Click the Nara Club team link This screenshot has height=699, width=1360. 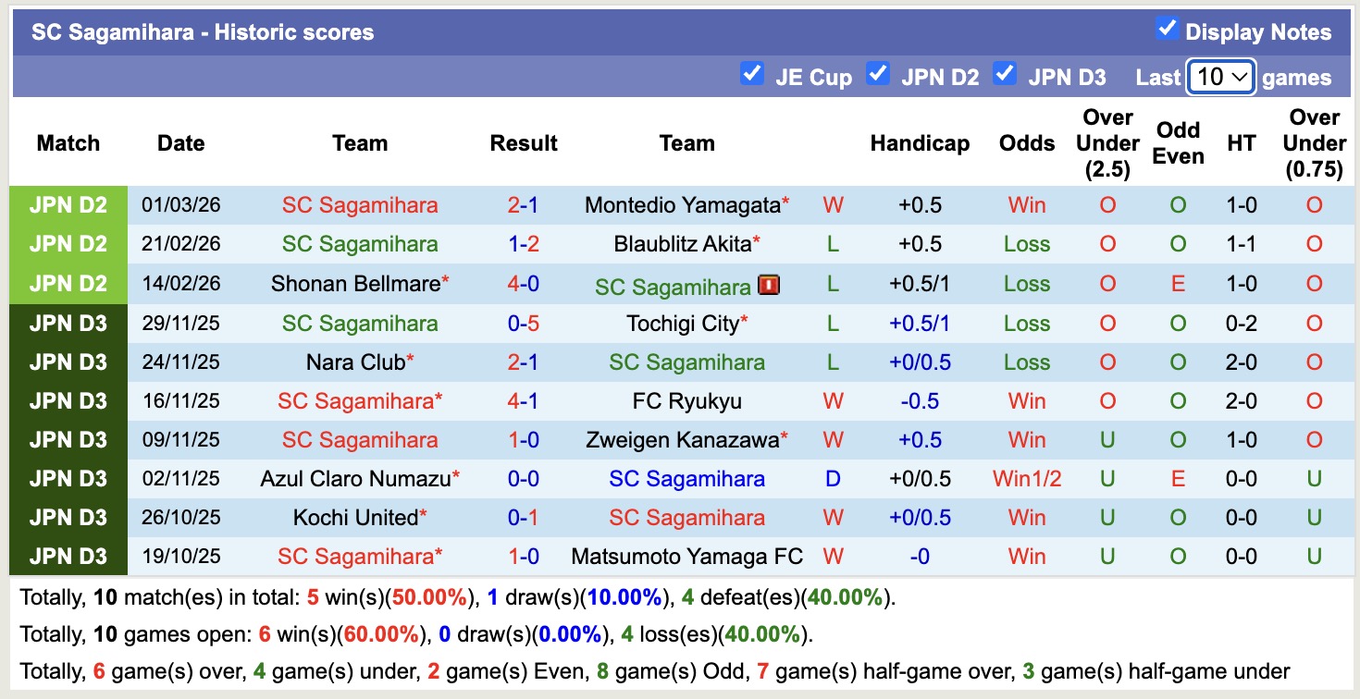pos(355,362)
